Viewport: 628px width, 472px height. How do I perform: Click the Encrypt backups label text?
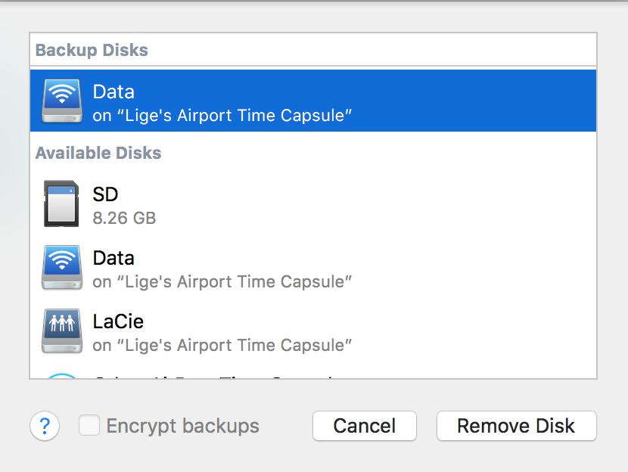pyautogui.click(x=182, y=426)
